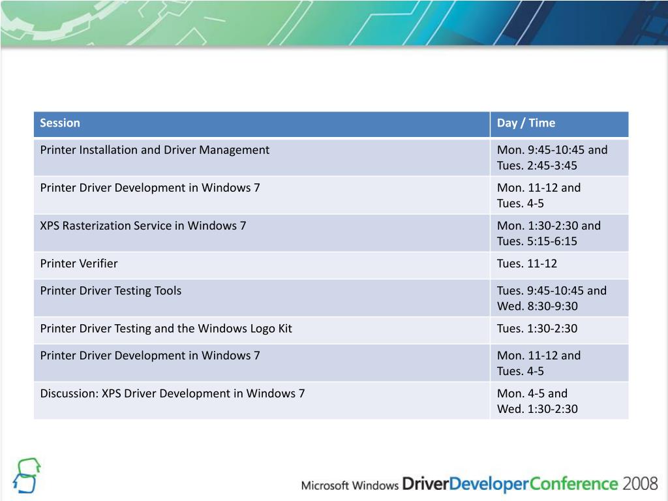The image size is (668, 501).
Task: Click the blue and green heads logo icon
Action: [x=26, y=476]
